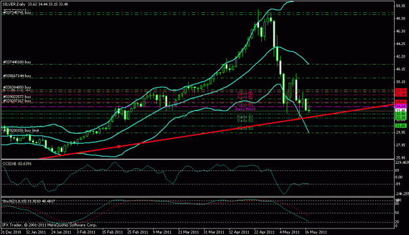Image resolution: width=409 pixels, height=235 pixels.
Task: Select the #339207167 buy order label
Action: [x=17, y=101]
